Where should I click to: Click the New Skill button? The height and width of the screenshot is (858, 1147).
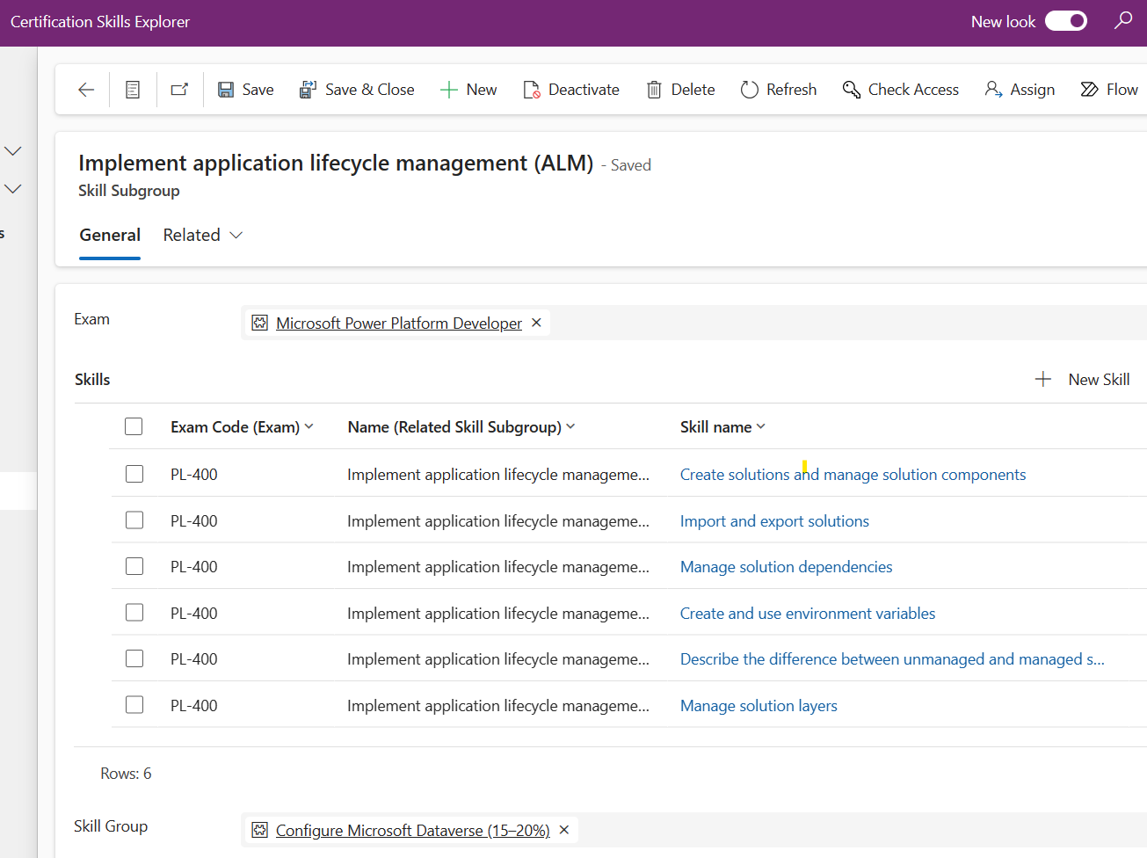(x=1083, y=379)
